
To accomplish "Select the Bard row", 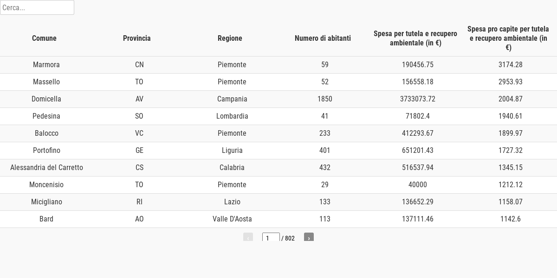I will (x=278, y=219).
